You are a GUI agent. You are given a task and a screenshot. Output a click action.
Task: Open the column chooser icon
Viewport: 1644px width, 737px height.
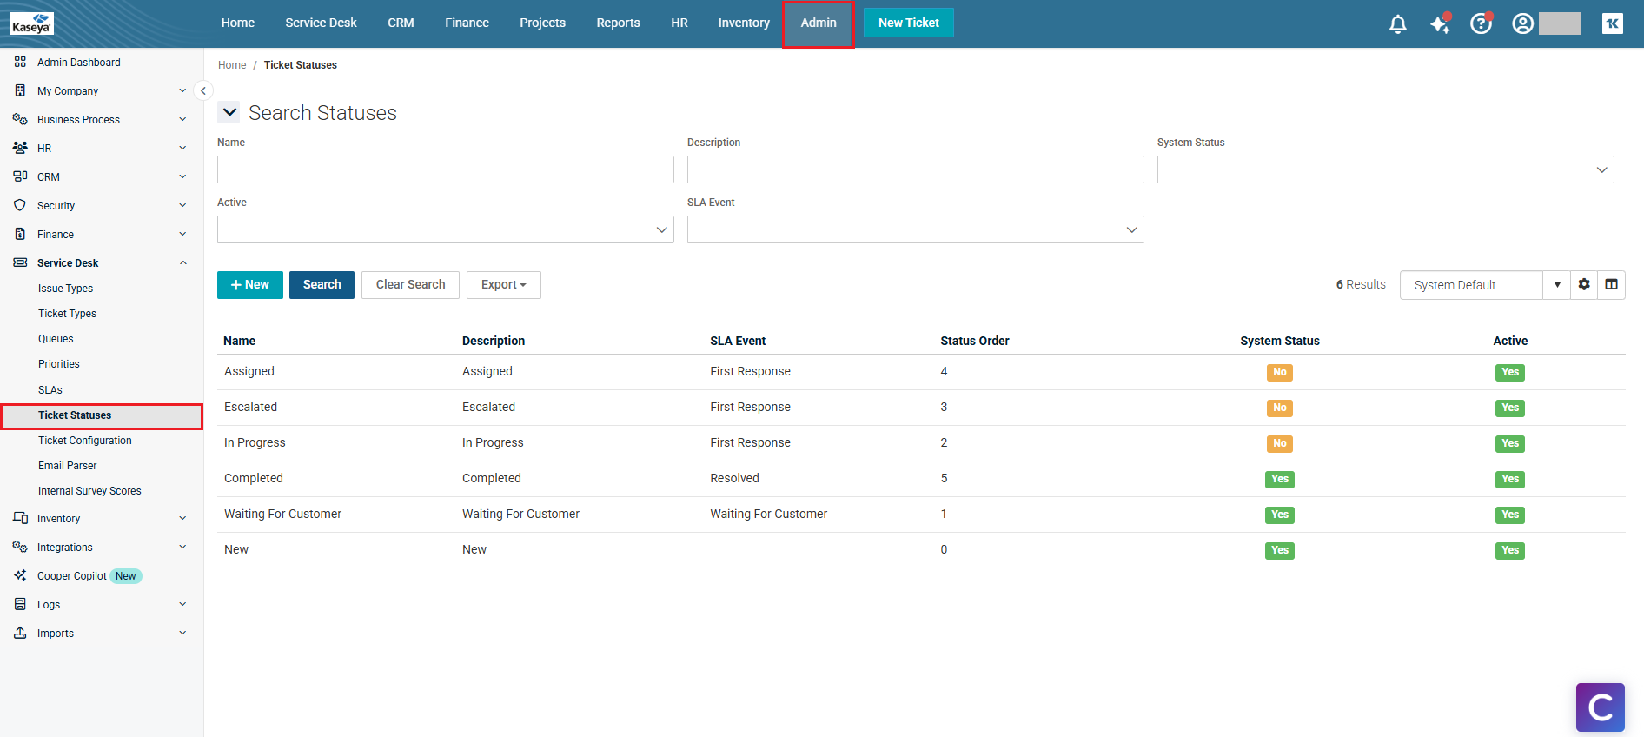1611,285
